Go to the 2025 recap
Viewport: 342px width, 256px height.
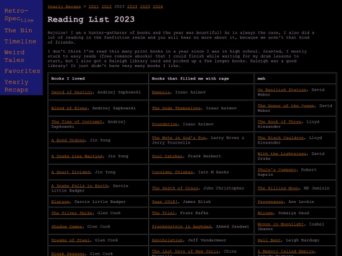pos(145,6)
